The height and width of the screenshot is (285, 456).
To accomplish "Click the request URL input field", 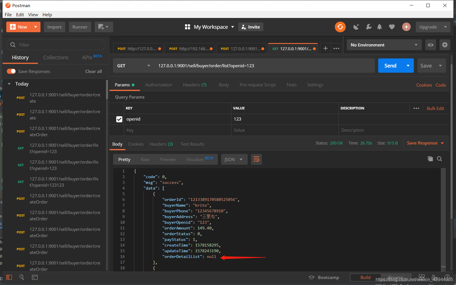I will 264,66.
